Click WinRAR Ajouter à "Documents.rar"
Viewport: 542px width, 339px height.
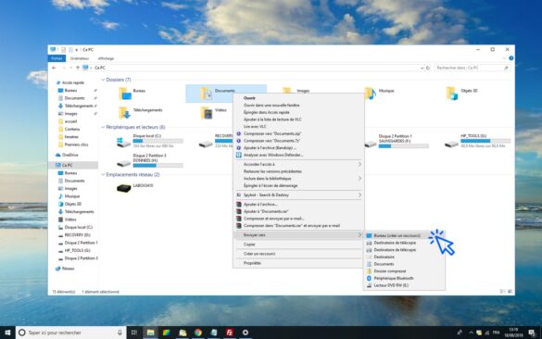[266, 211]
